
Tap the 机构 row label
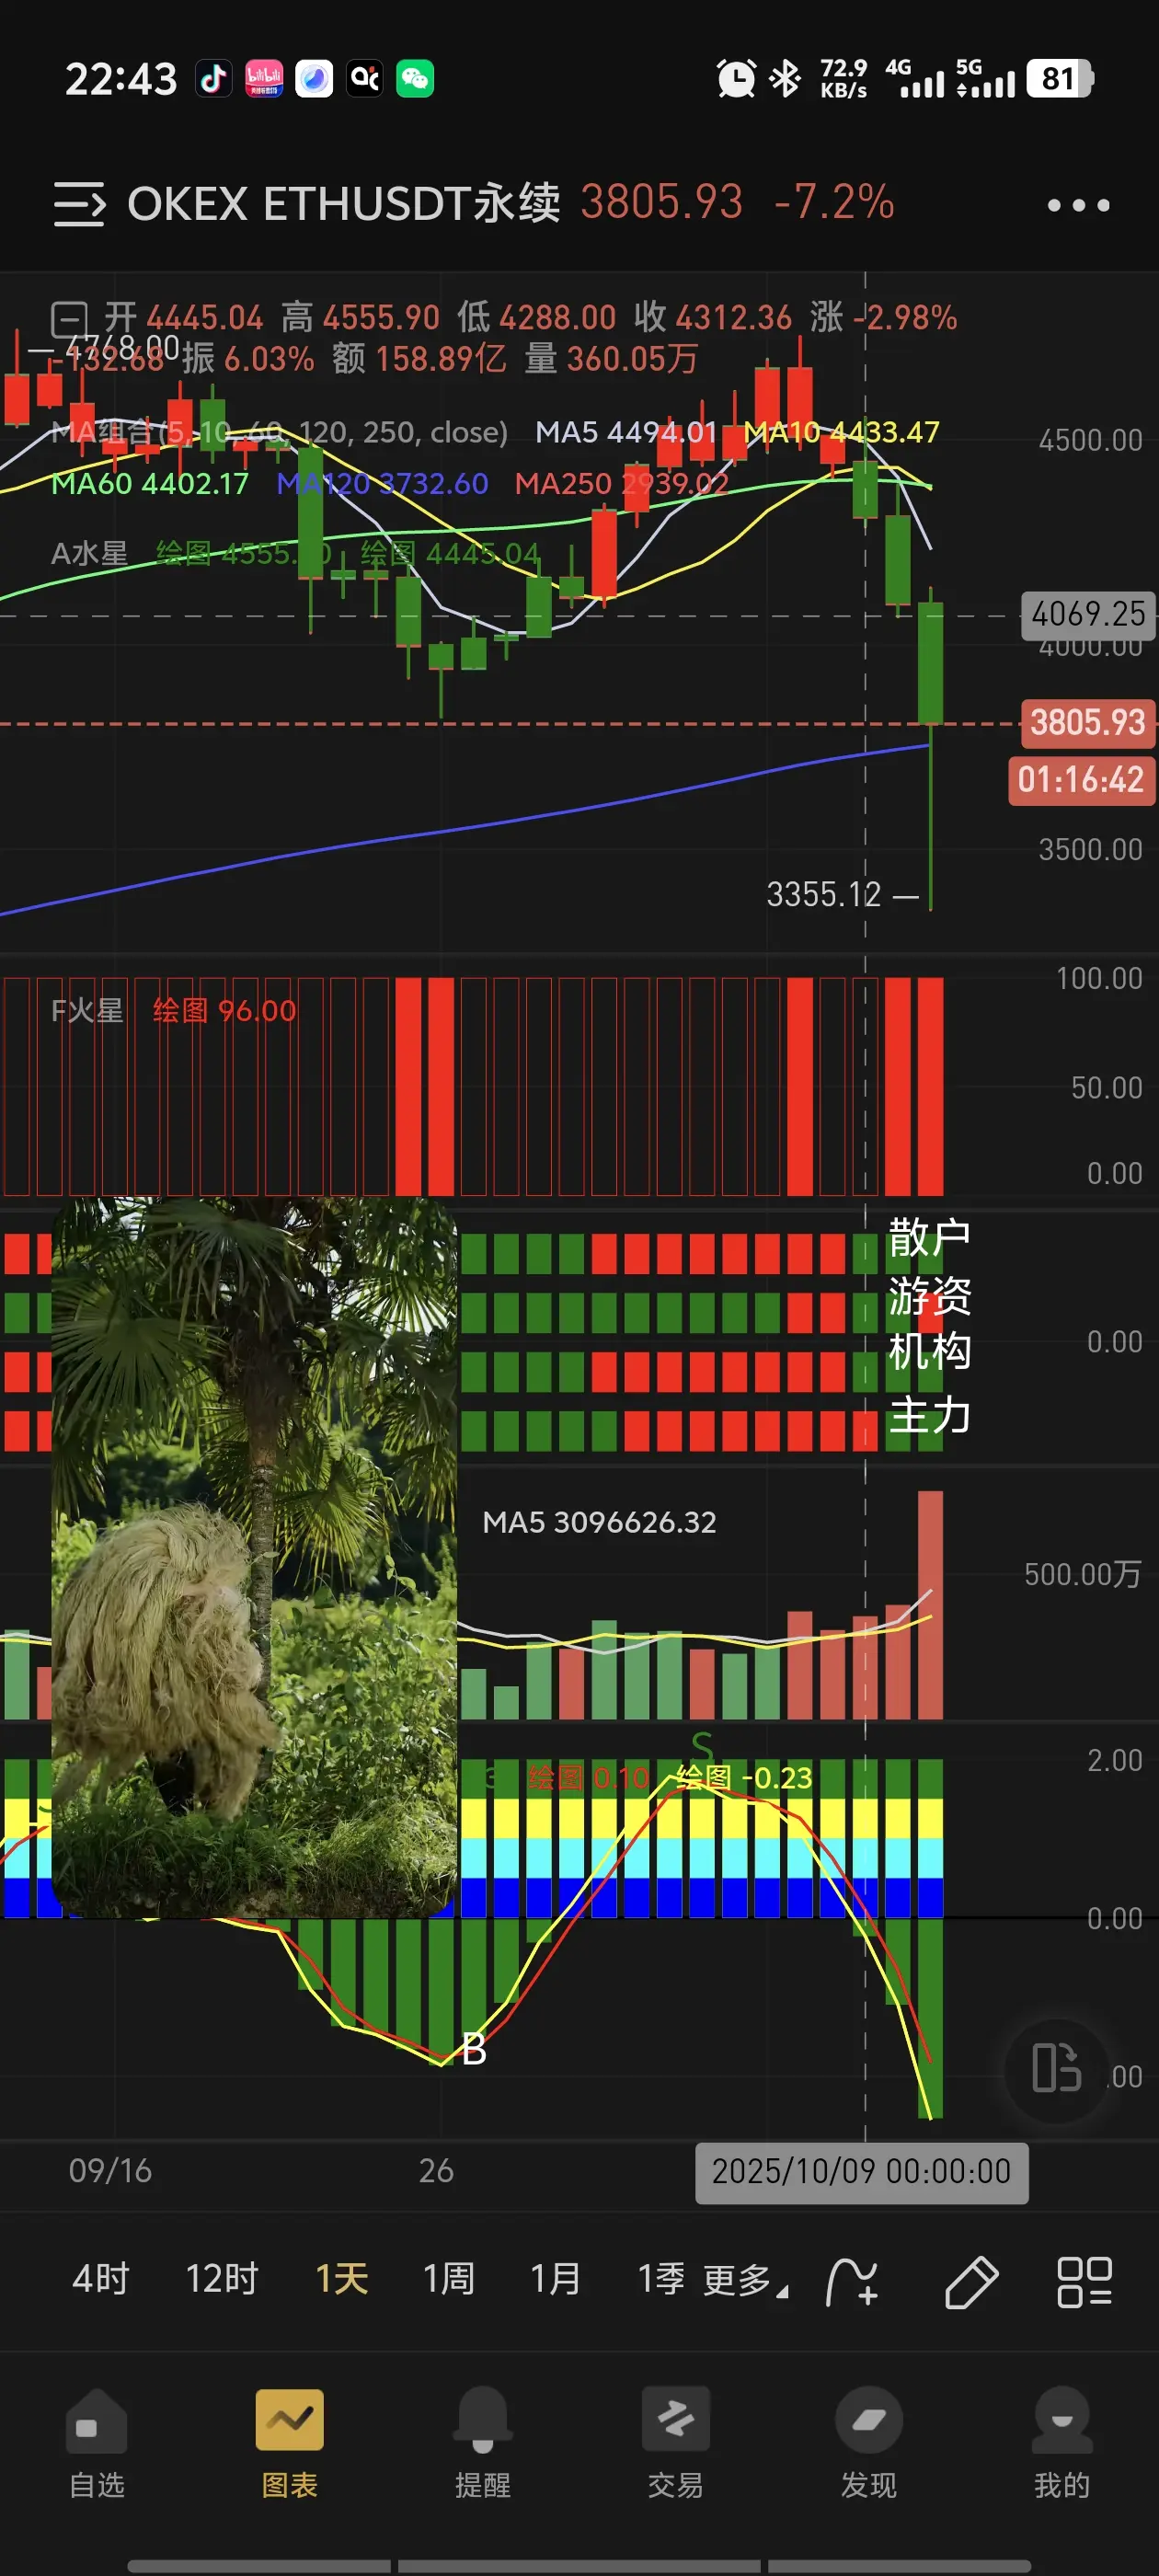(930, 1351)
